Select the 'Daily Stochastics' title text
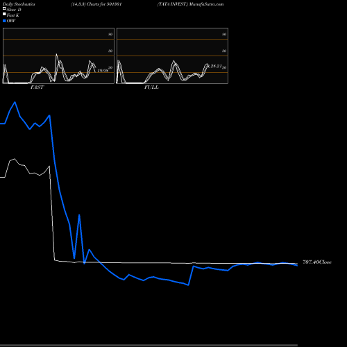This screenshot has width=347, height=347. point(19,4)
